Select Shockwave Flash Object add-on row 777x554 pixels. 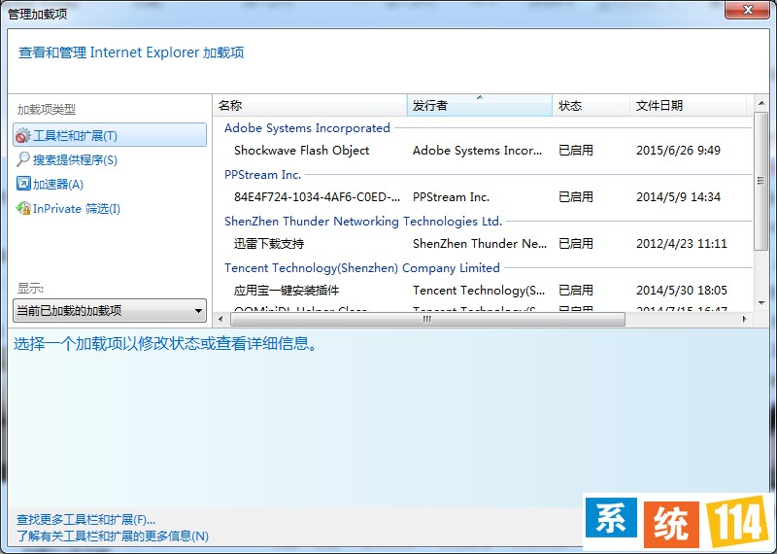coord(302,151)
